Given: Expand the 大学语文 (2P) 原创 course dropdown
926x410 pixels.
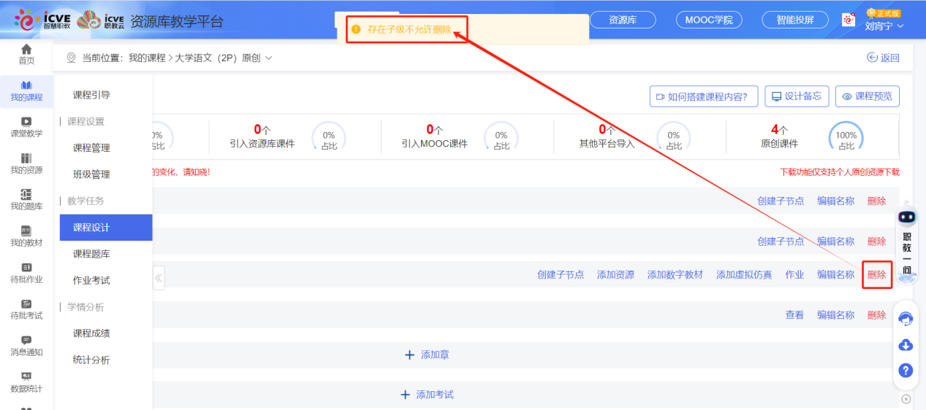Looking at the screenshot, I should pos(268,58).
